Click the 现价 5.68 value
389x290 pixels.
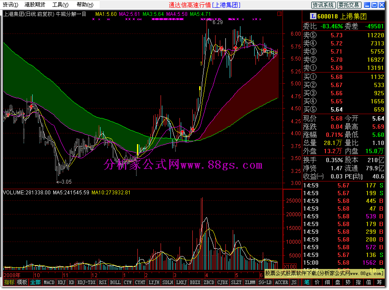click(337, 118)
